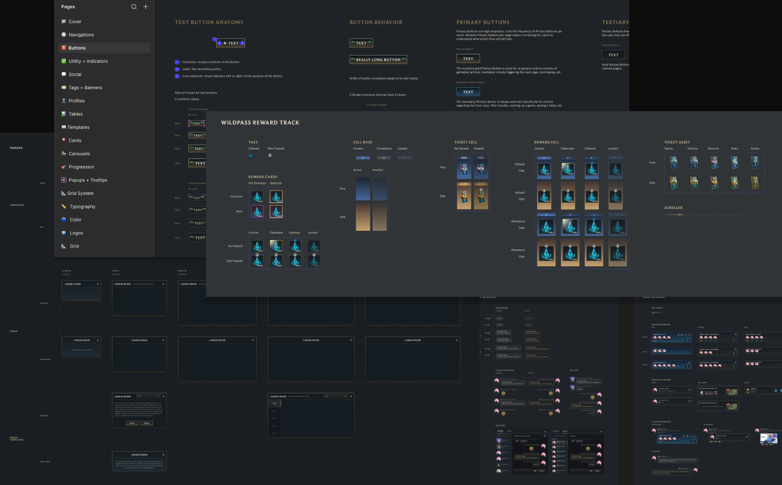Select Galio Elite ticket asset
Screen dimensions: 782x485
coord(734,182)
